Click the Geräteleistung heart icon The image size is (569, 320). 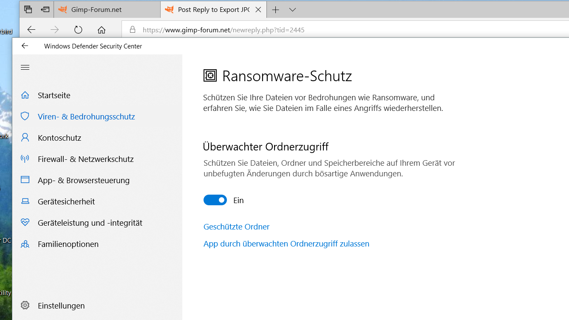(x=25, y=223)
